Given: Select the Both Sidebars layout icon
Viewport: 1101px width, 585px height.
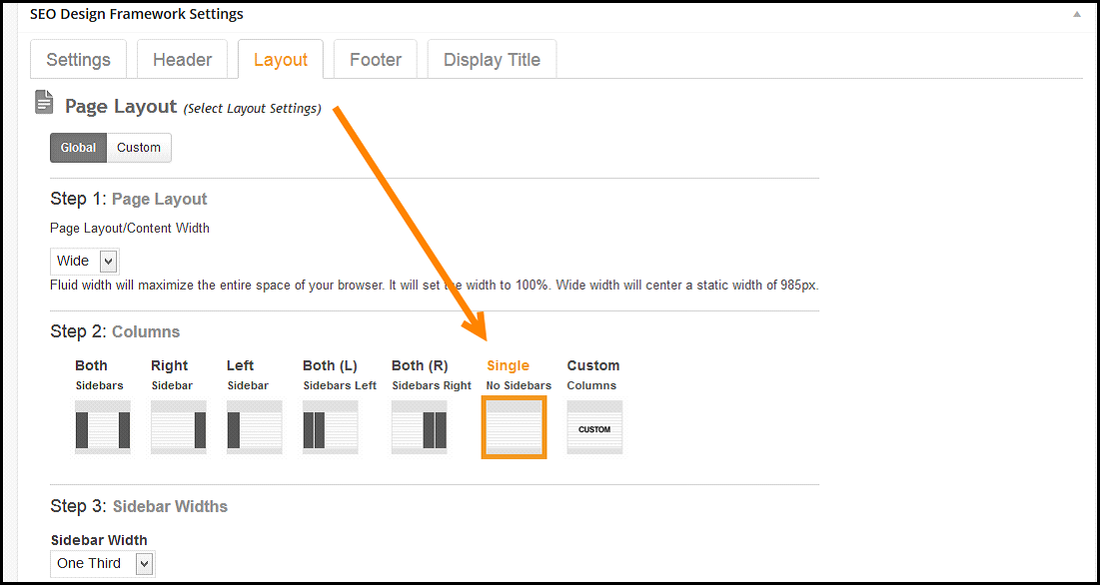Looking at the screenshot, I should pos(103,427).
